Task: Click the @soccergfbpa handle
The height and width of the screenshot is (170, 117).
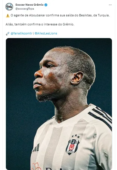Action: coord(25,9)
